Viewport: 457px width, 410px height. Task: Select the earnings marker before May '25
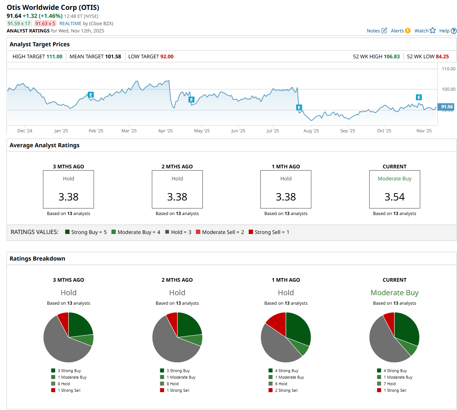point(192,99)
